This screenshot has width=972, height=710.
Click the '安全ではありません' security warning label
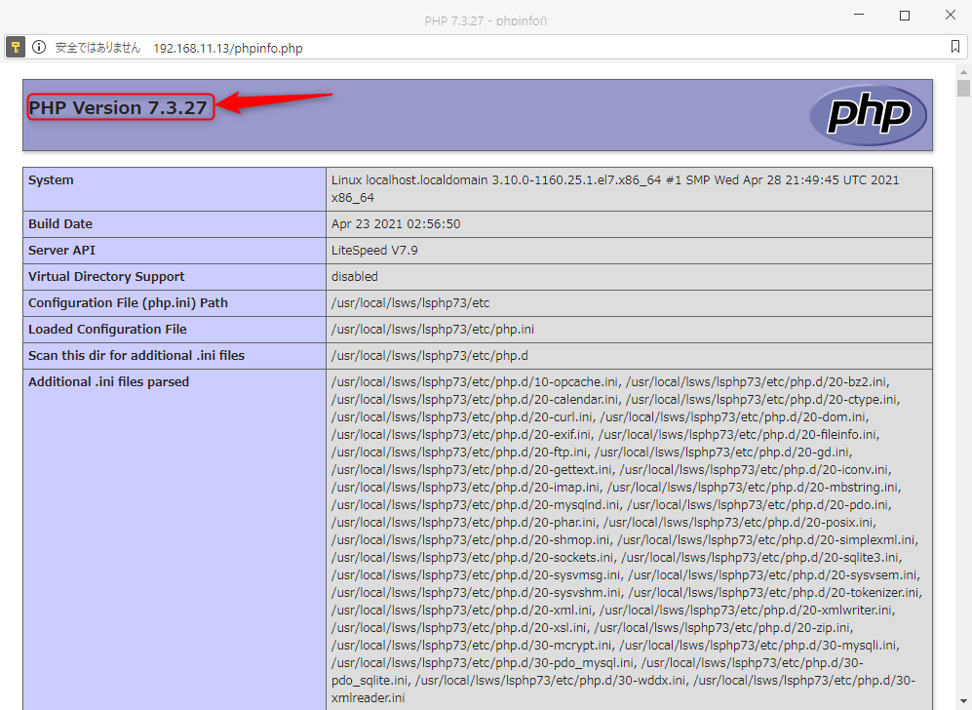click(x=97, y=48)
